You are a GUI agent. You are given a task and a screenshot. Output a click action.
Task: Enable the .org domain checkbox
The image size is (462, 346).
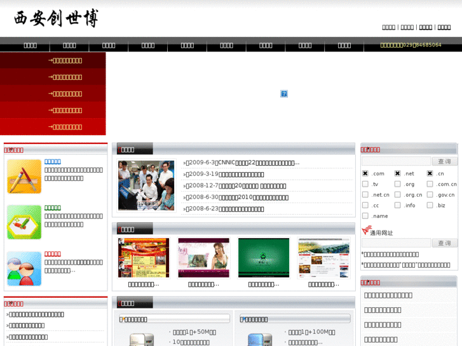click(397, 184)
